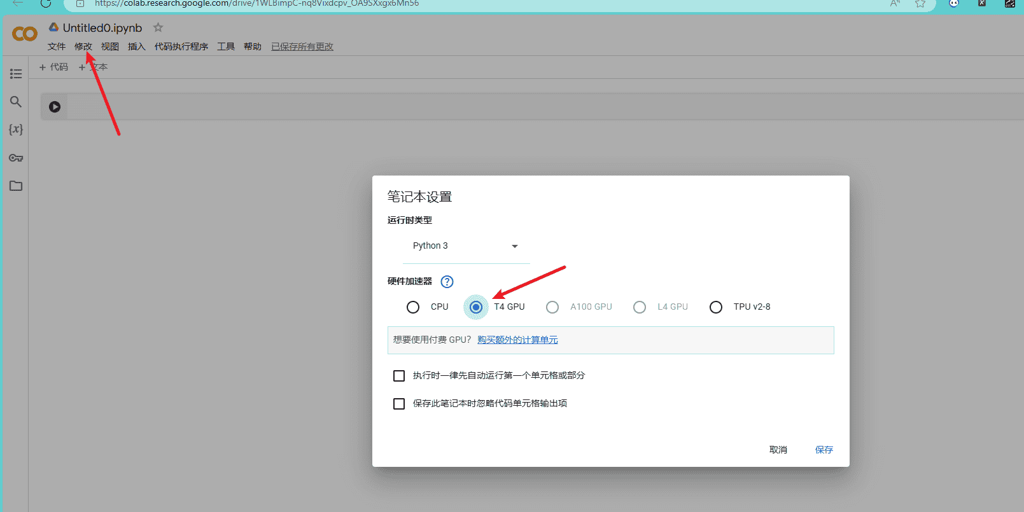Open the find and replace search icon
Screen dimensions: 1024x512
16,102
